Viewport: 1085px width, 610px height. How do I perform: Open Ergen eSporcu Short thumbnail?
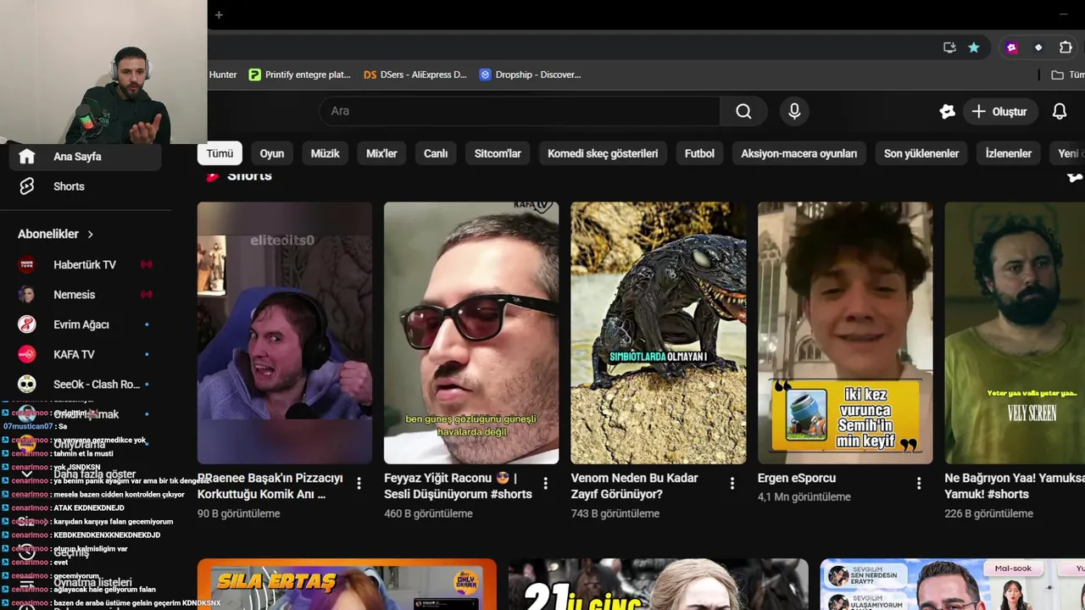pos(845,333)
